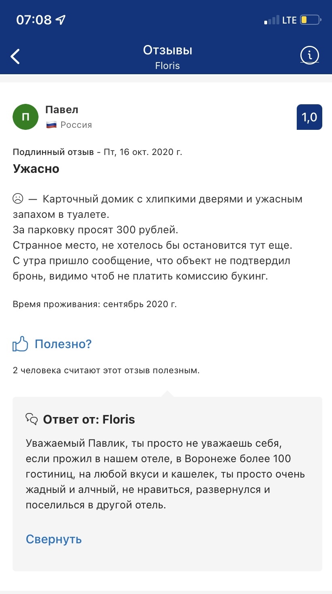Tap the back arrow in the header
This screenshot has height=594, width=332.
pyautogui.click(x=15, y=56)
